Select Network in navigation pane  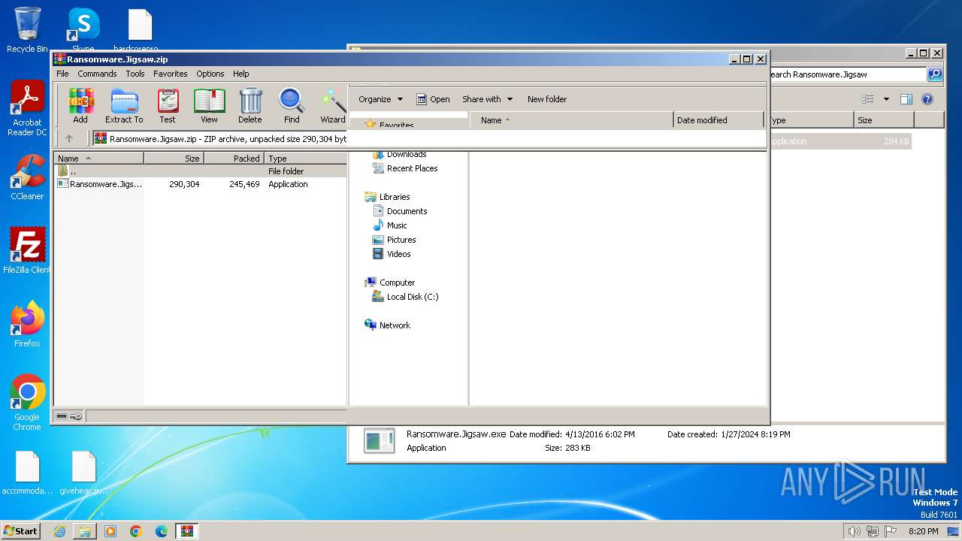point(387,325)
